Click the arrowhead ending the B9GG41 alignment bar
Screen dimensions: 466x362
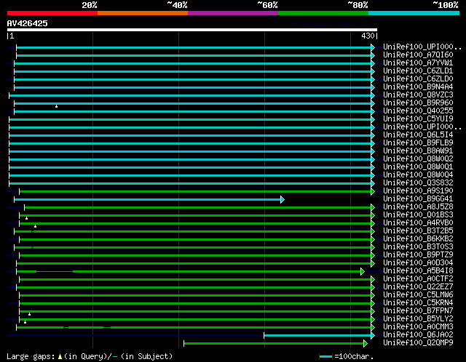[283, 200]
